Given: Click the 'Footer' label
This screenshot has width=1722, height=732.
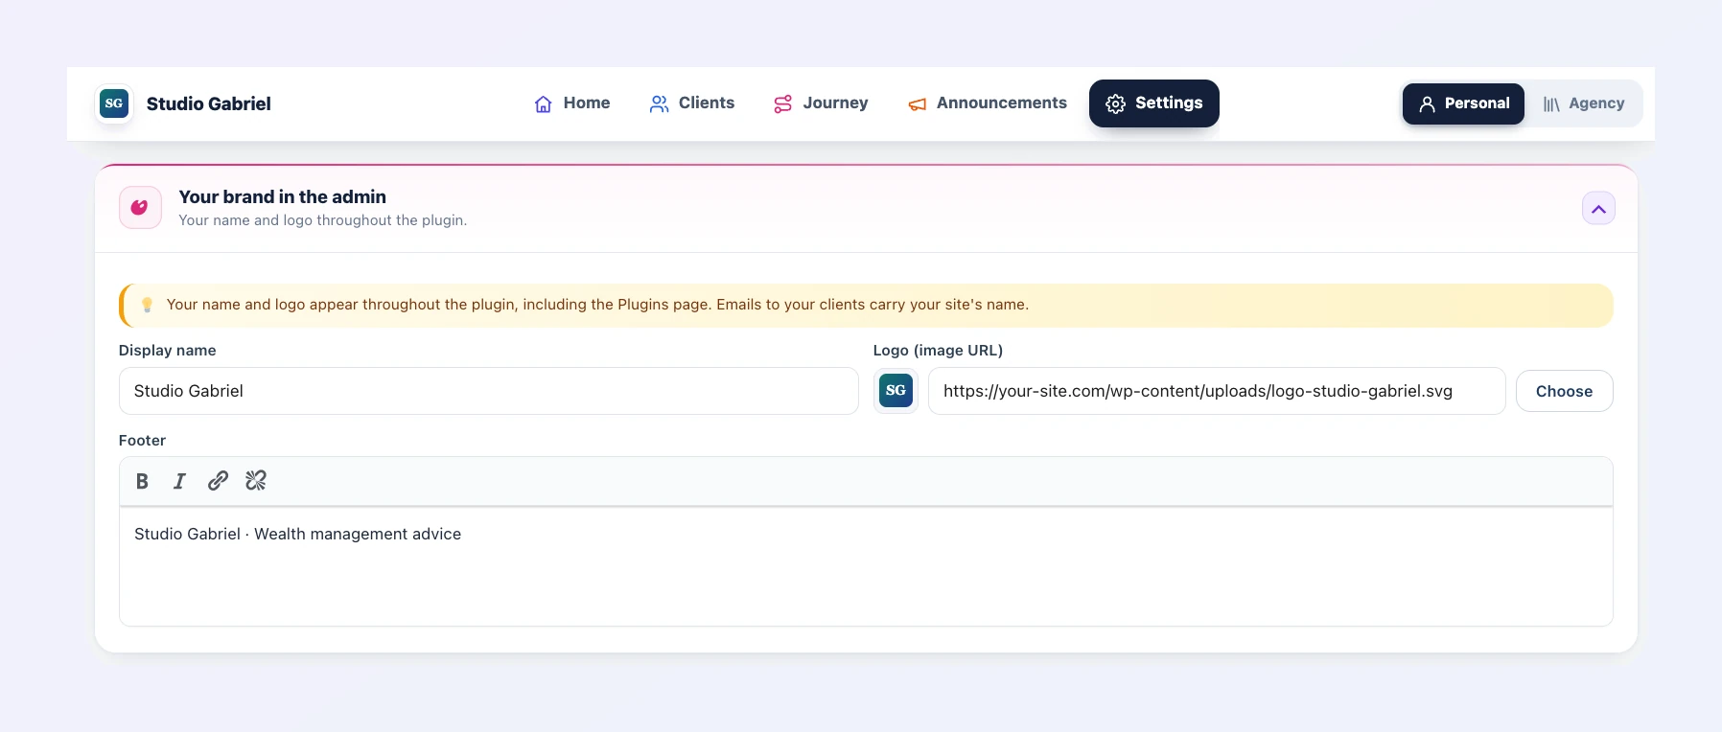Looking at the screenshot, I should [x=142, y=441].
